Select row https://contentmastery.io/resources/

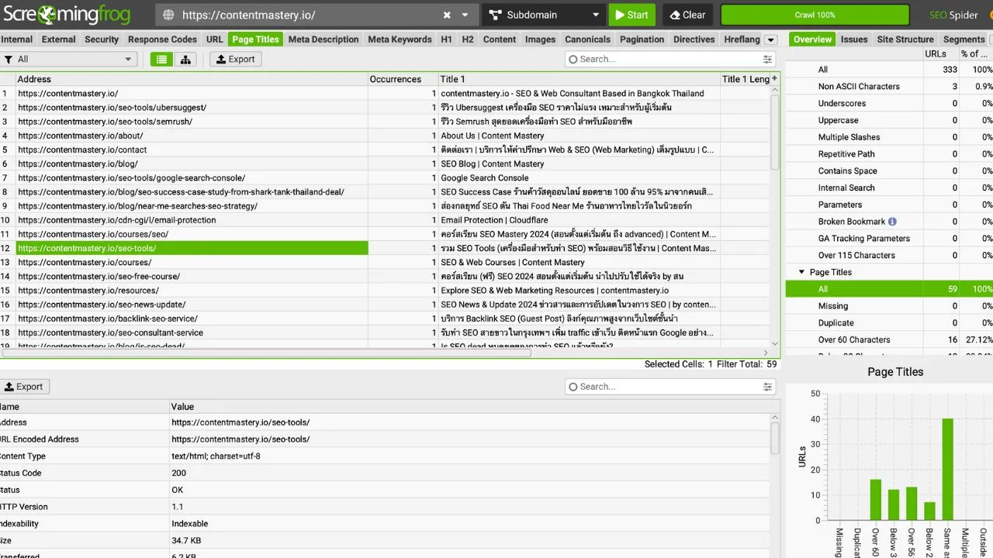pyautogui.click(x=192, y=291)
